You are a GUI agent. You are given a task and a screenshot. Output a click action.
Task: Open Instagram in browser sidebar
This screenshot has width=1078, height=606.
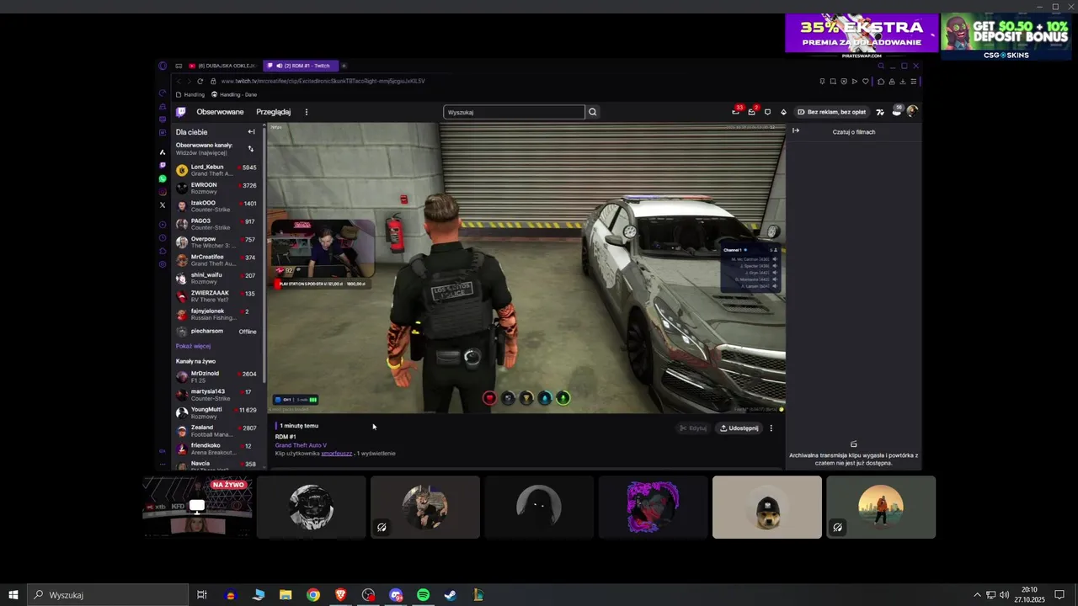pos(163,192)
